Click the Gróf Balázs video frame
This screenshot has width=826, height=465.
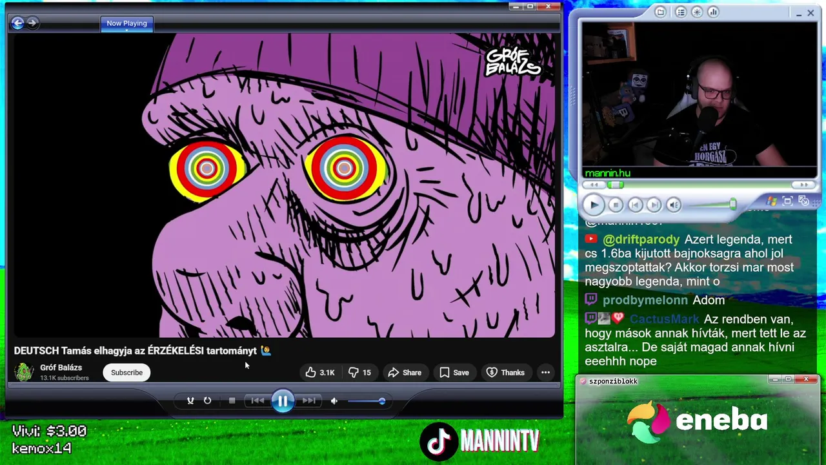pos(284,185)
